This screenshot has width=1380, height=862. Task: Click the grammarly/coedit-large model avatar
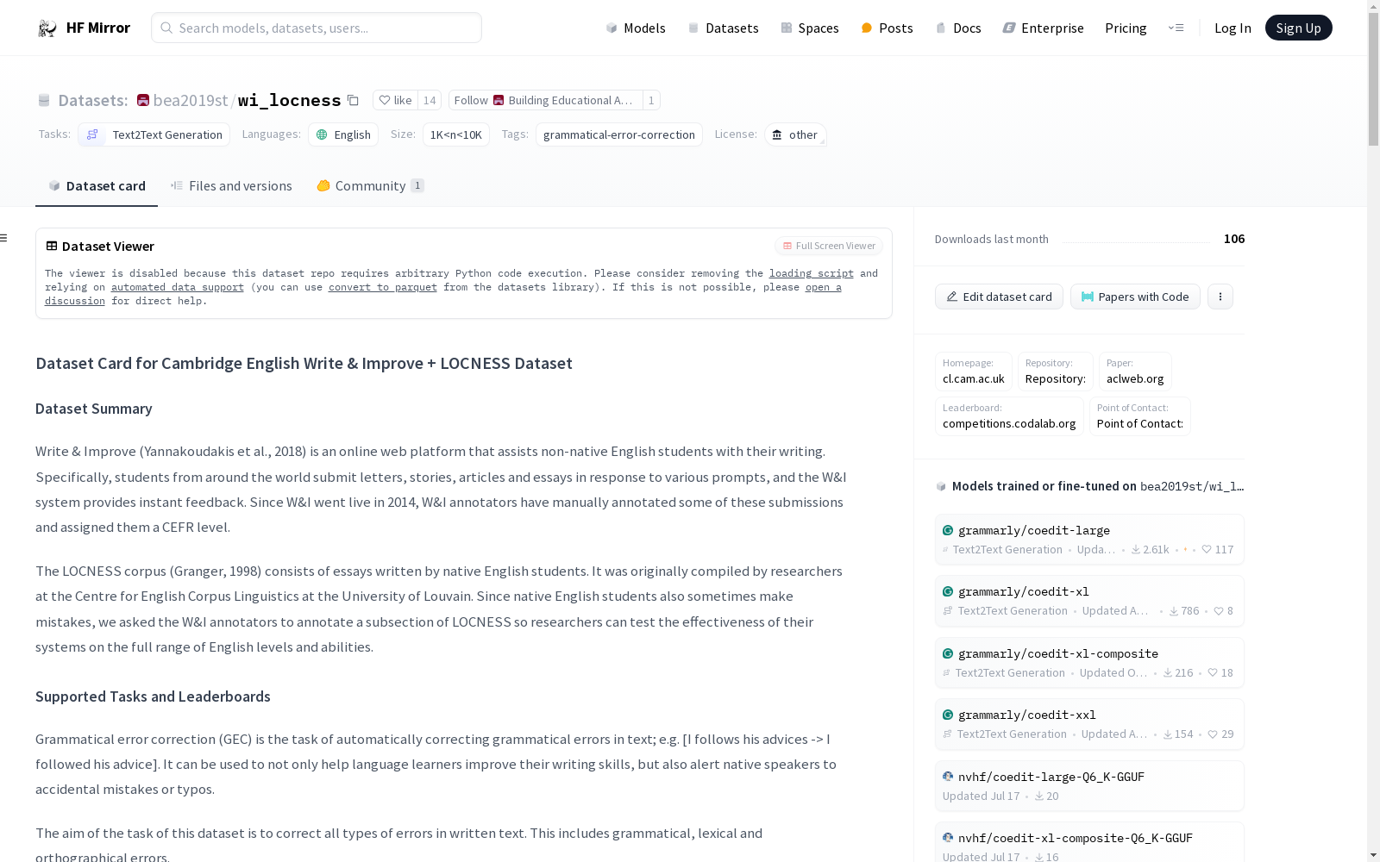948,530
